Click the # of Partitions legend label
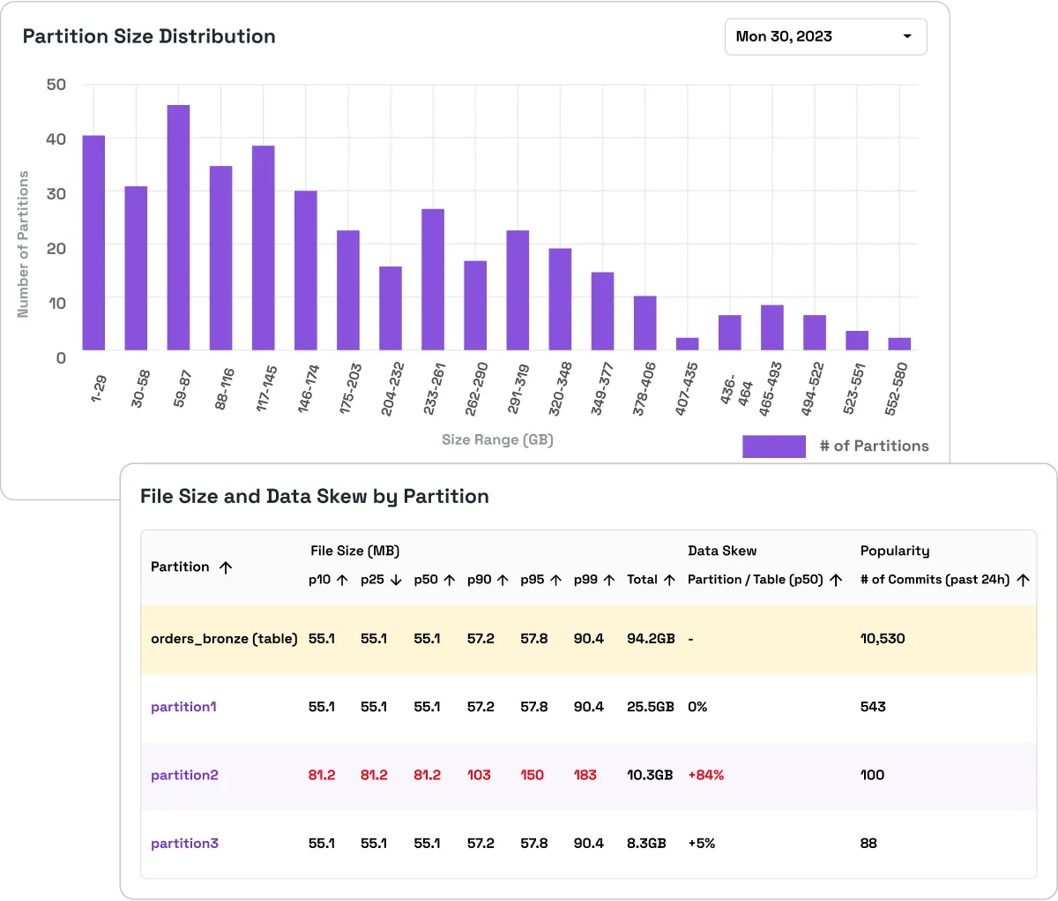Image resolution: width=1058 pixels, height=901 pixels. tap(875, 447)
